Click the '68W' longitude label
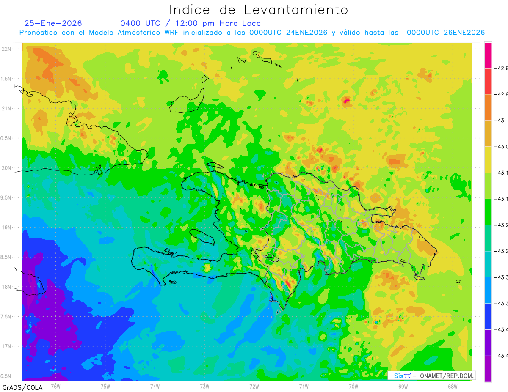508x392 pixels. click(x=452, y=386)
